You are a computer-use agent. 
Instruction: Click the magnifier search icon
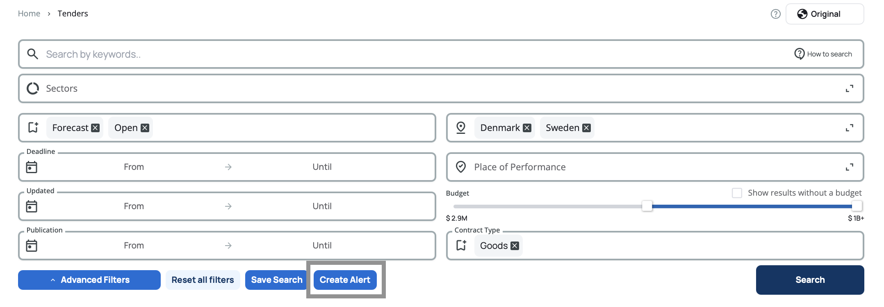pos(32,54)
